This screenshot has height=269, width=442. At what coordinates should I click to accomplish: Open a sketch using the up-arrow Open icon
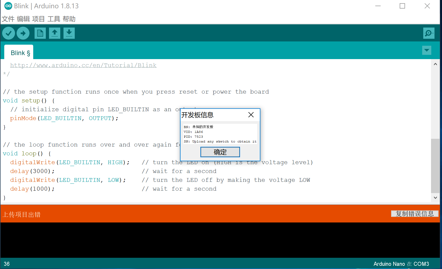(55, 33)
